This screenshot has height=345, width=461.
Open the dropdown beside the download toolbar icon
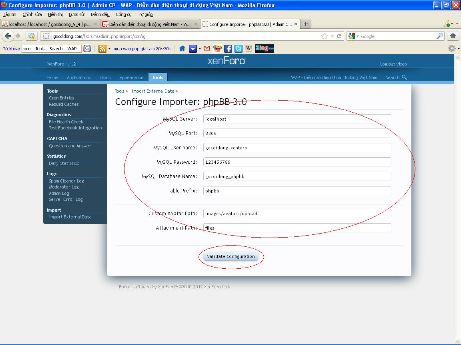[x=200, y=49]
